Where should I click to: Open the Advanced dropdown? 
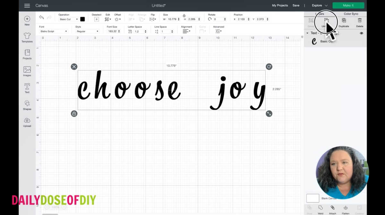218,31
